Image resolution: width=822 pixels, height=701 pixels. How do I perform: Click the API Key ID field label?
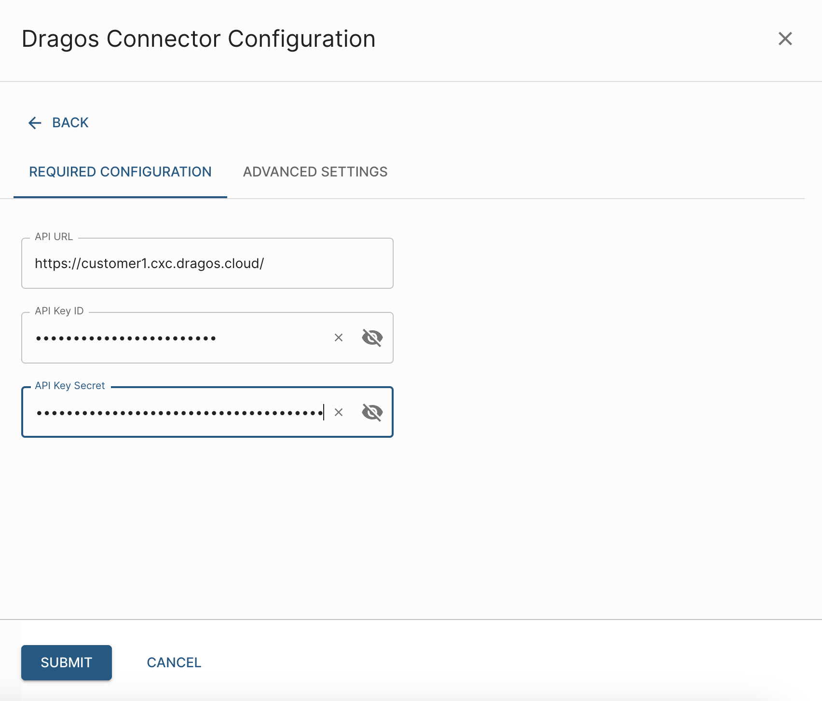point(59,311)
